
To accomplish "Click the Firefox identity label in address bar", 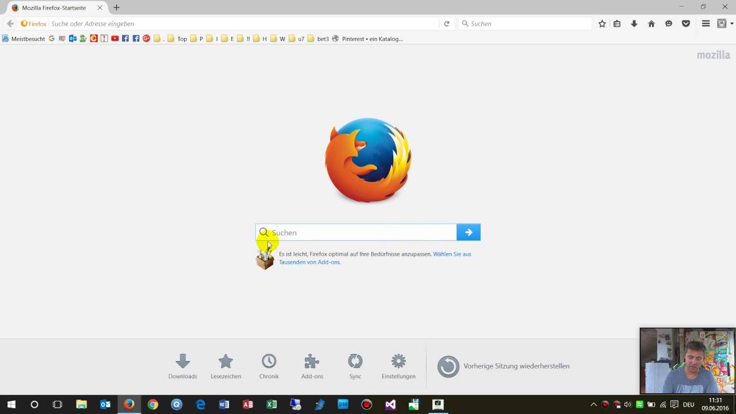I will click(x=33, y=24).
